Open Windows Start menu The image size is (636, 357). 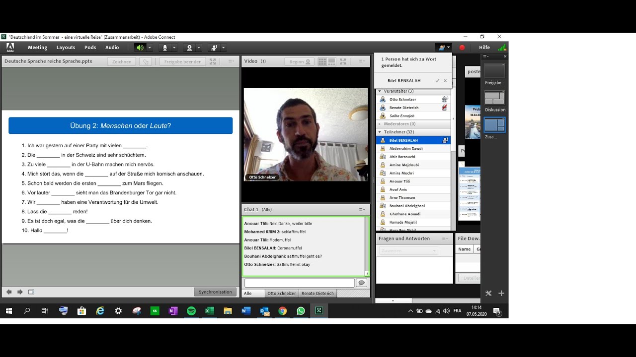(x=8, y=311)
